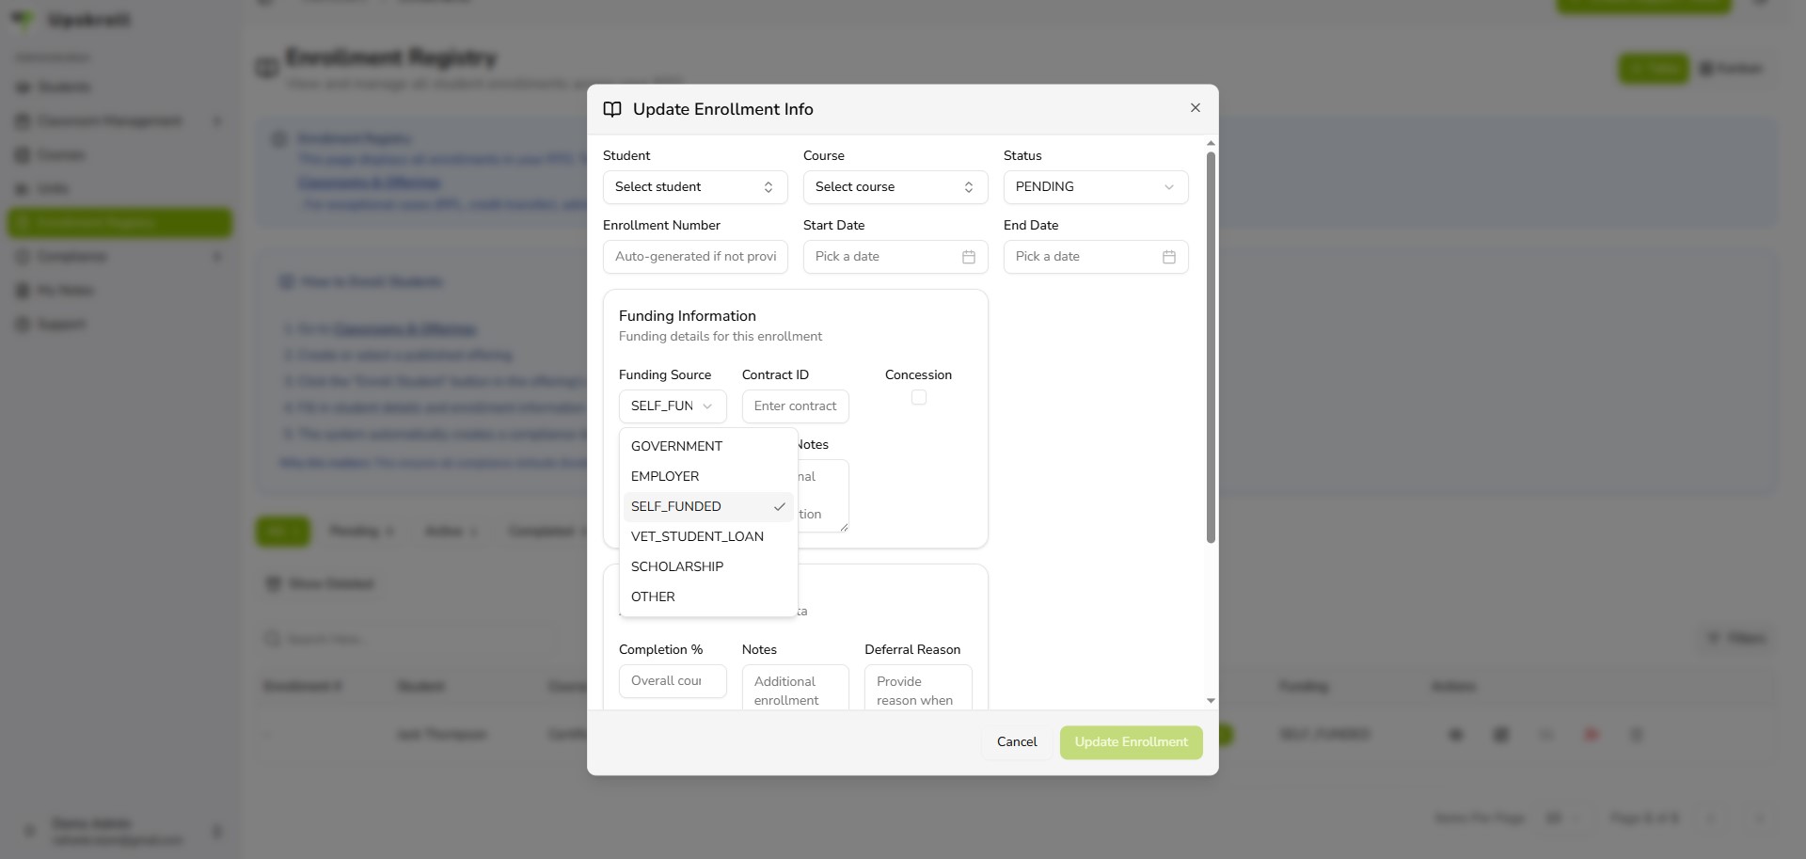The width and height of the screenshot is (1806, 859).
Task: Click the dialog vertical scrollbar thumb
Action: 1211,347
